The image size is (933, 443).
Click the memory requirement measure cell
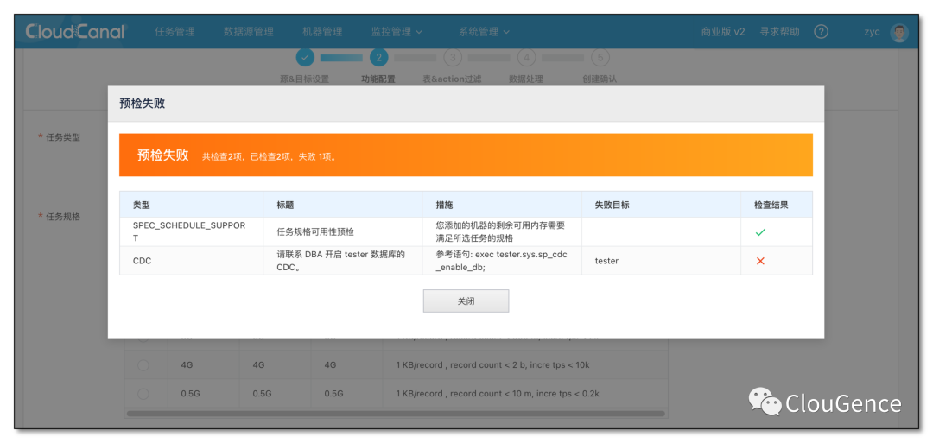click(502, 232)
